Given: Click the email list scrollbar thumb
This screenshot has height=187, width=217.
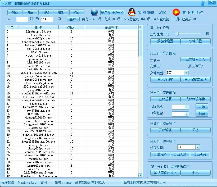Looking at the screenshot, I should pos(140,43).
